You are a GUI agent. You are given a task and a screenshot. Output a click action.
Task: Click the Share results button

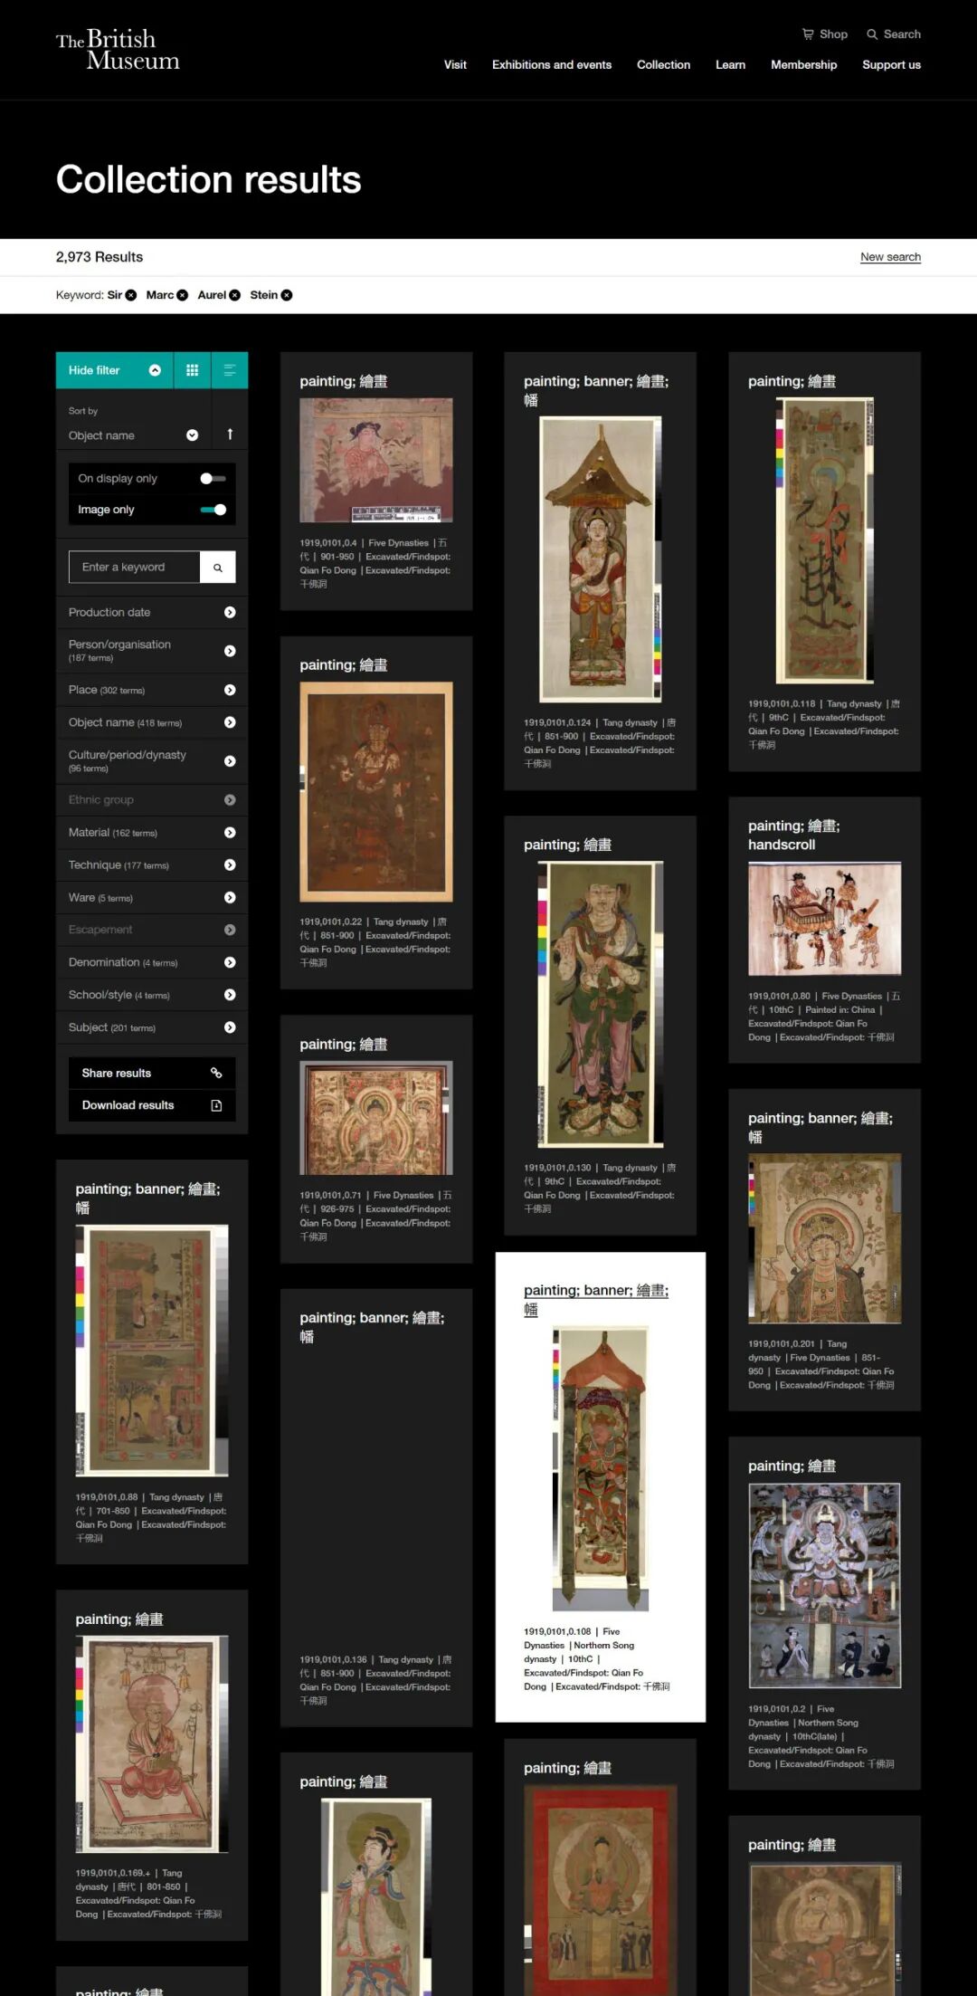[x=152, y=1073]
